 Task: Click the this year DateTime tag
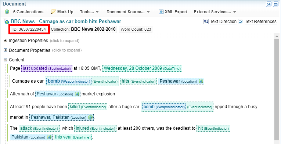coord(73,137)
